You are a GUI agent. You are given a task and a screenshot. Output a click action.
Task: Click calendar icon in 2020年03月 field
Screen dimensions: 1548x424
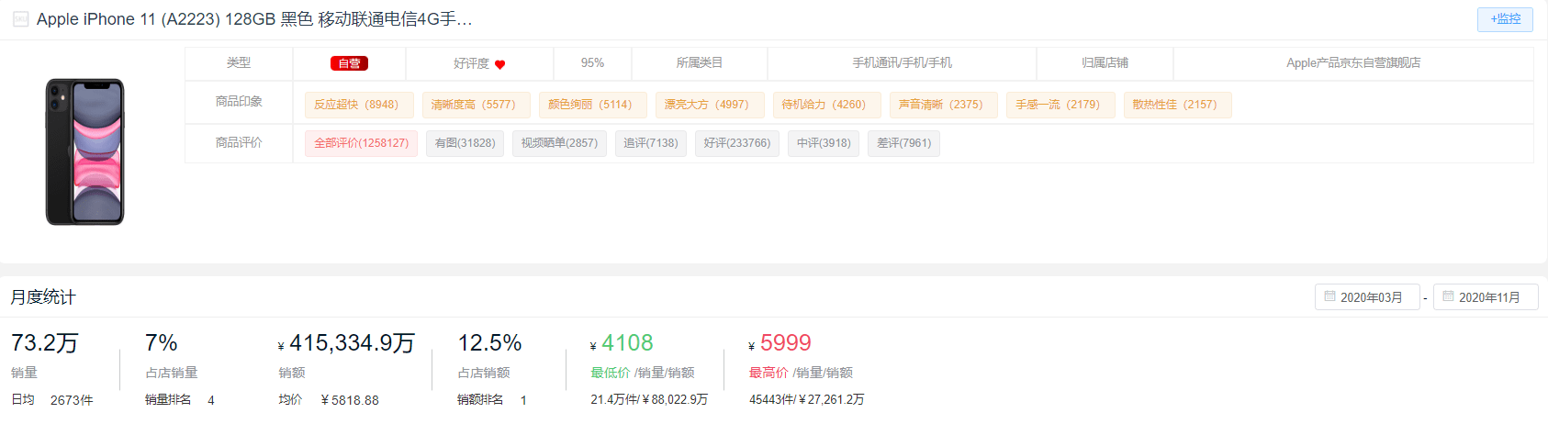pos(1329,296)
